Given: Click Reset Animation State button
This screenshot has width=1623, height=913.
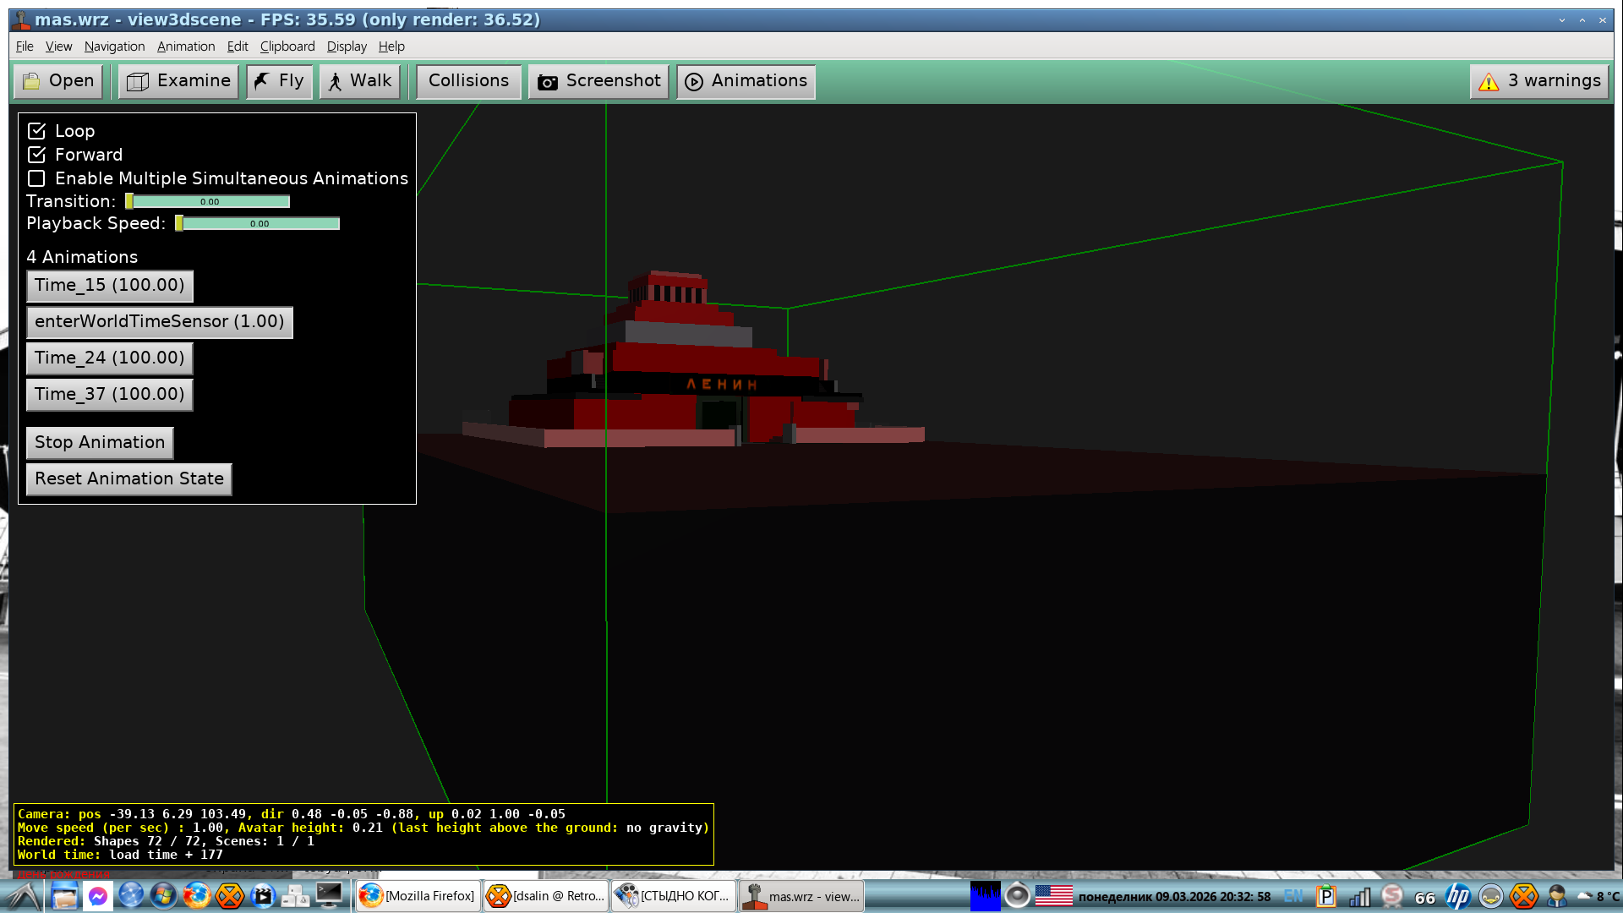Looking at the screenshot, I should click(129, 478).
